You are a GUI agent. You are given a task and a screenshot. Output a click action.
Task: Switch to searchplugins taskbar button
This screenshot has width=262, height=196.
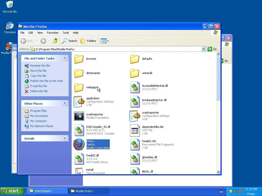(47, 191)
